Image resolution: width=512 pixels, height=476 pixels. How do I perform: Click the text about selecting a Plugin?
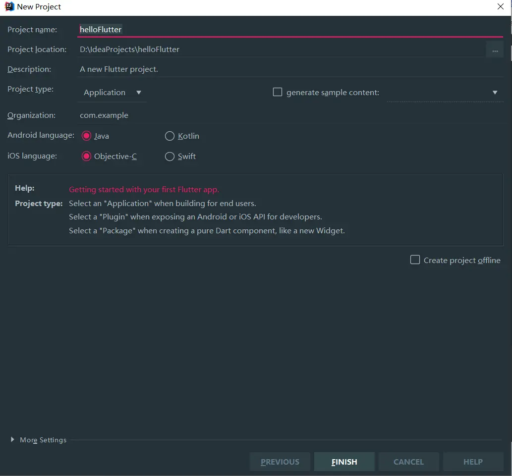[x=195, y=216]
